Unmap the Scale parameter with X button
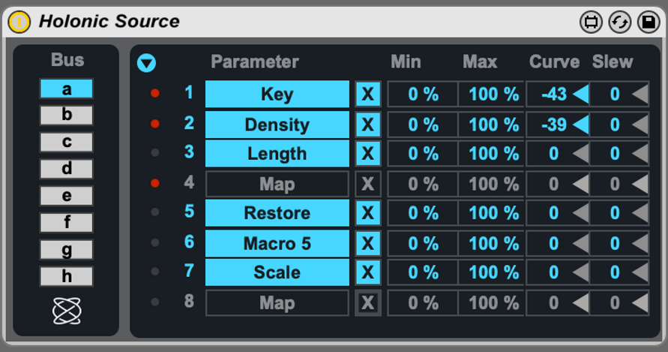The width and height of the screenshot is (668, 352). [367, 272]
